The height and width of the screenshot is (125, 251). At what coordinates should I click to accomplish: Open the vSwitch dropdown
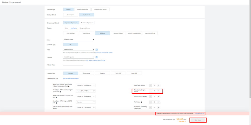(x=79, y=57)
